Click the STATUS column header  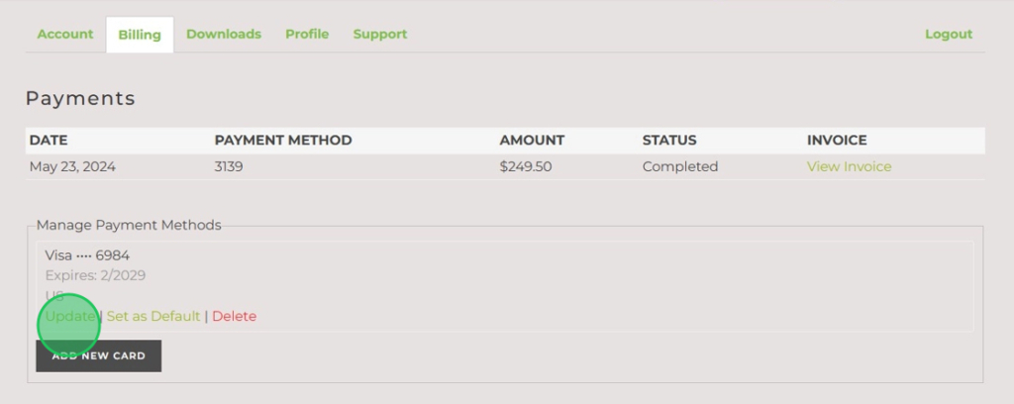(x=669, y=141)
